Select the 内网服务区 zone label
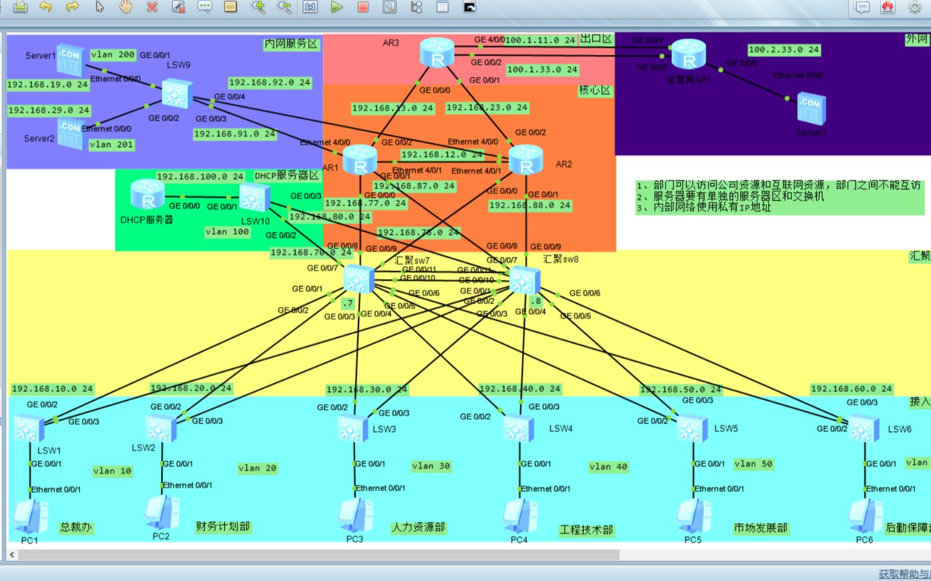Screen dimensions: 931x581 point(291,44)
